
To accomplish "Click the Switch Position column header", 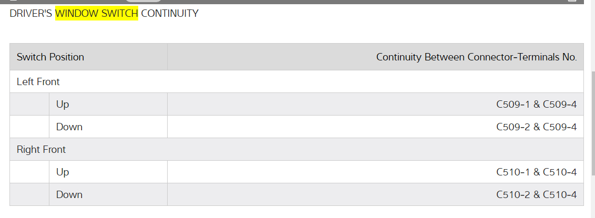I will 50,57.
